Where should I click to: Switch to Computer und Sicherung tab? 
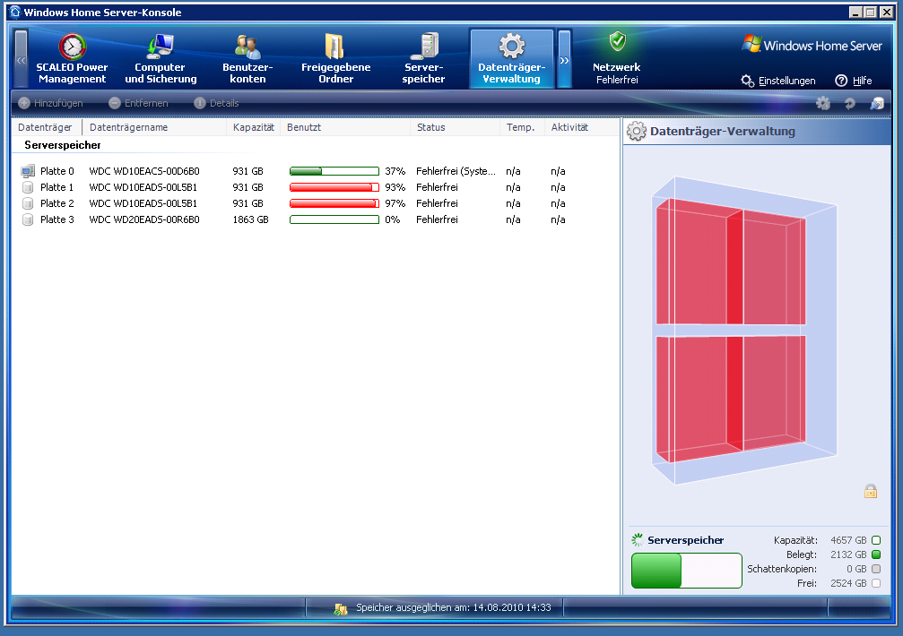point(161,59)
